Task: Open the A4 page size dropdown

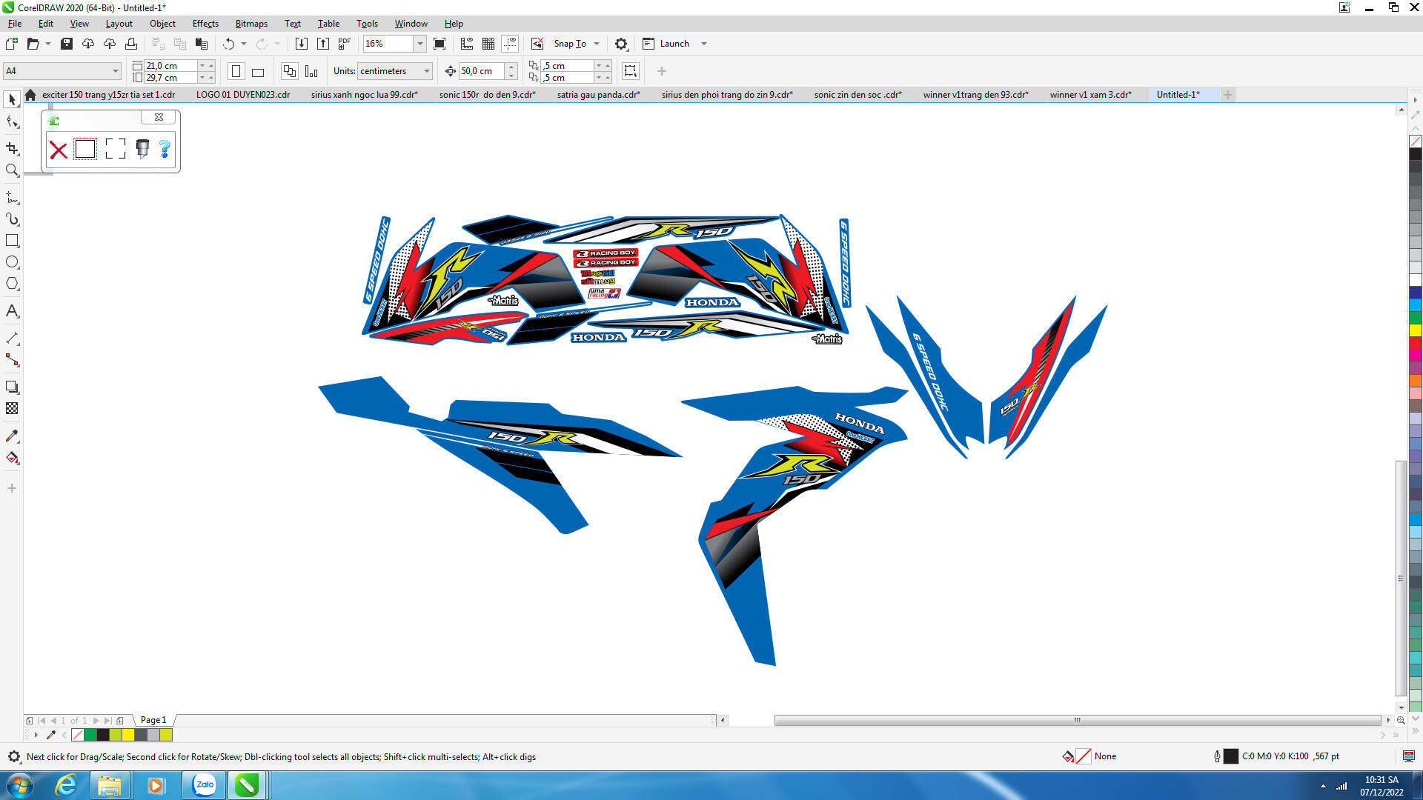Action: (115, 71)
